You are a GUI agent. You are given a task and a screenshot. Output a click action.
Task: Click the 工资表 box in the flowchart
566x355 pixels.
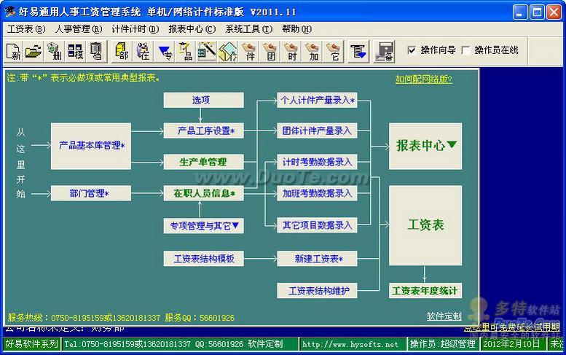click(425, 225)
